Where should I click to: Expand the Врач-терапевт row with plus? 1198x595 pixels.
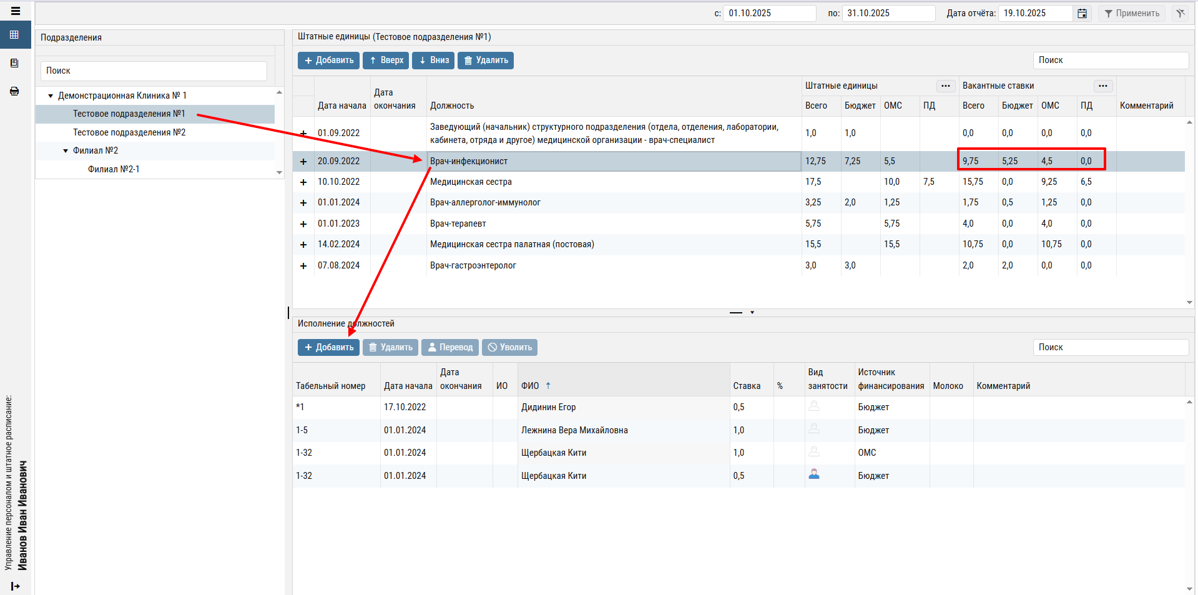[303, 224]
